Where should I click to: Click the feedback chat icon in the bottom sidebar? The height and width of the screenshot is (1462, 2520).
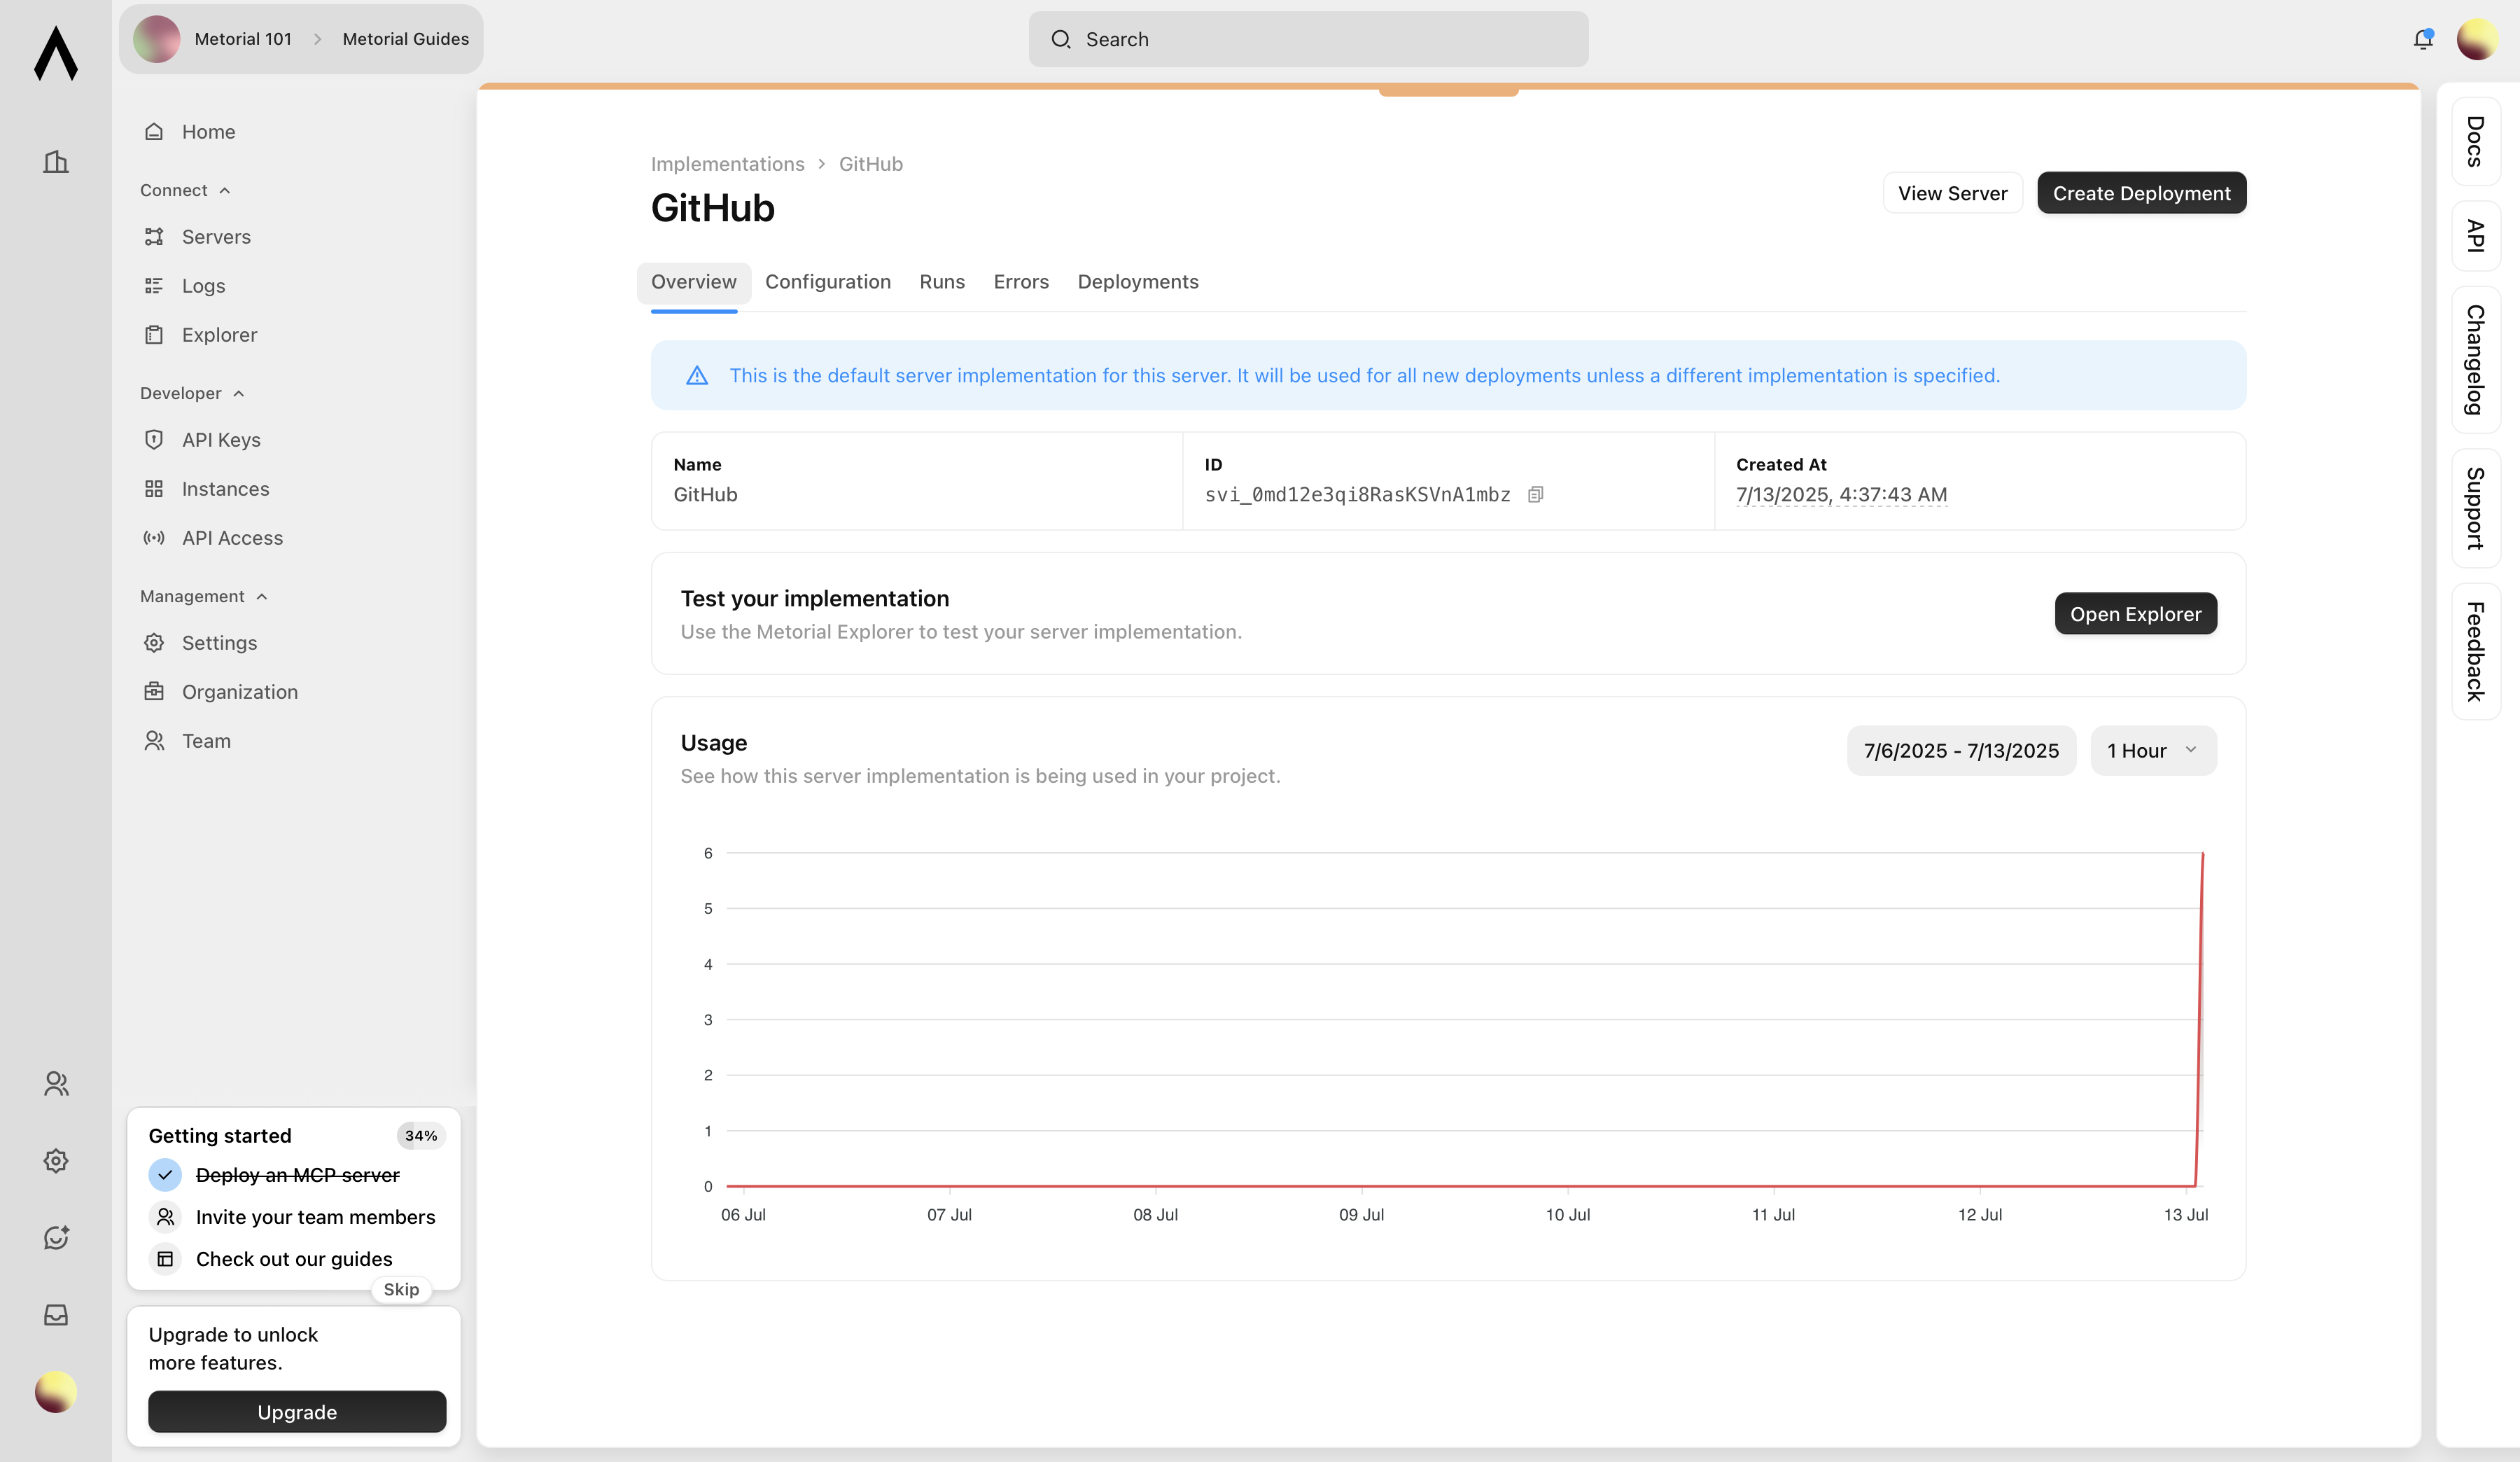[x=55, y=1237]
